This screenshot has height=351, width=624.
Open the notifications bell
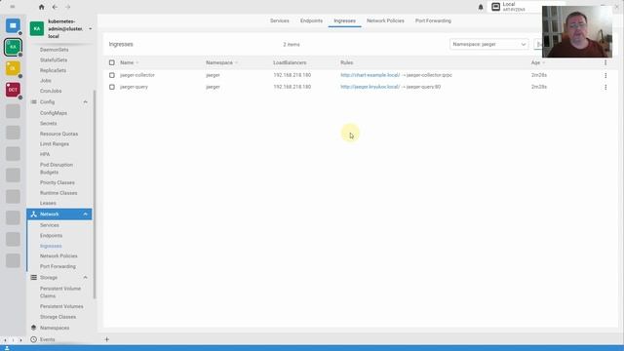(481, 7)
